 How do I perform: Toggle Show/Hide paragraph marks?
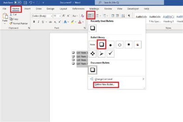pos(129,16)
